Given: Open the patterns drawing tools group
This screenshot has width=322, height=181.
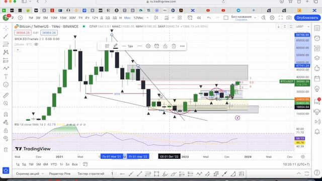Looking at the screenshot, I should 6,52.
